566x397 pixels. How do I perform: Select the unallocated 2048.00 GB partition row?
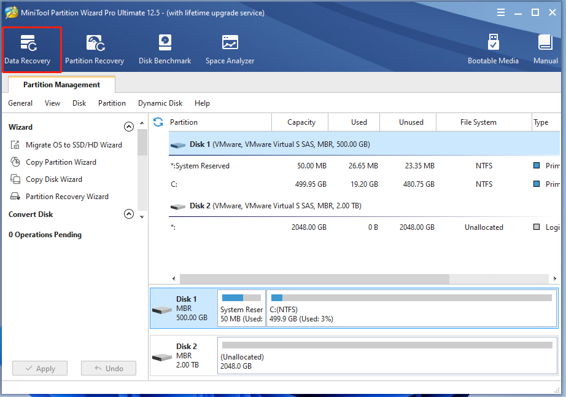[364, 227]
